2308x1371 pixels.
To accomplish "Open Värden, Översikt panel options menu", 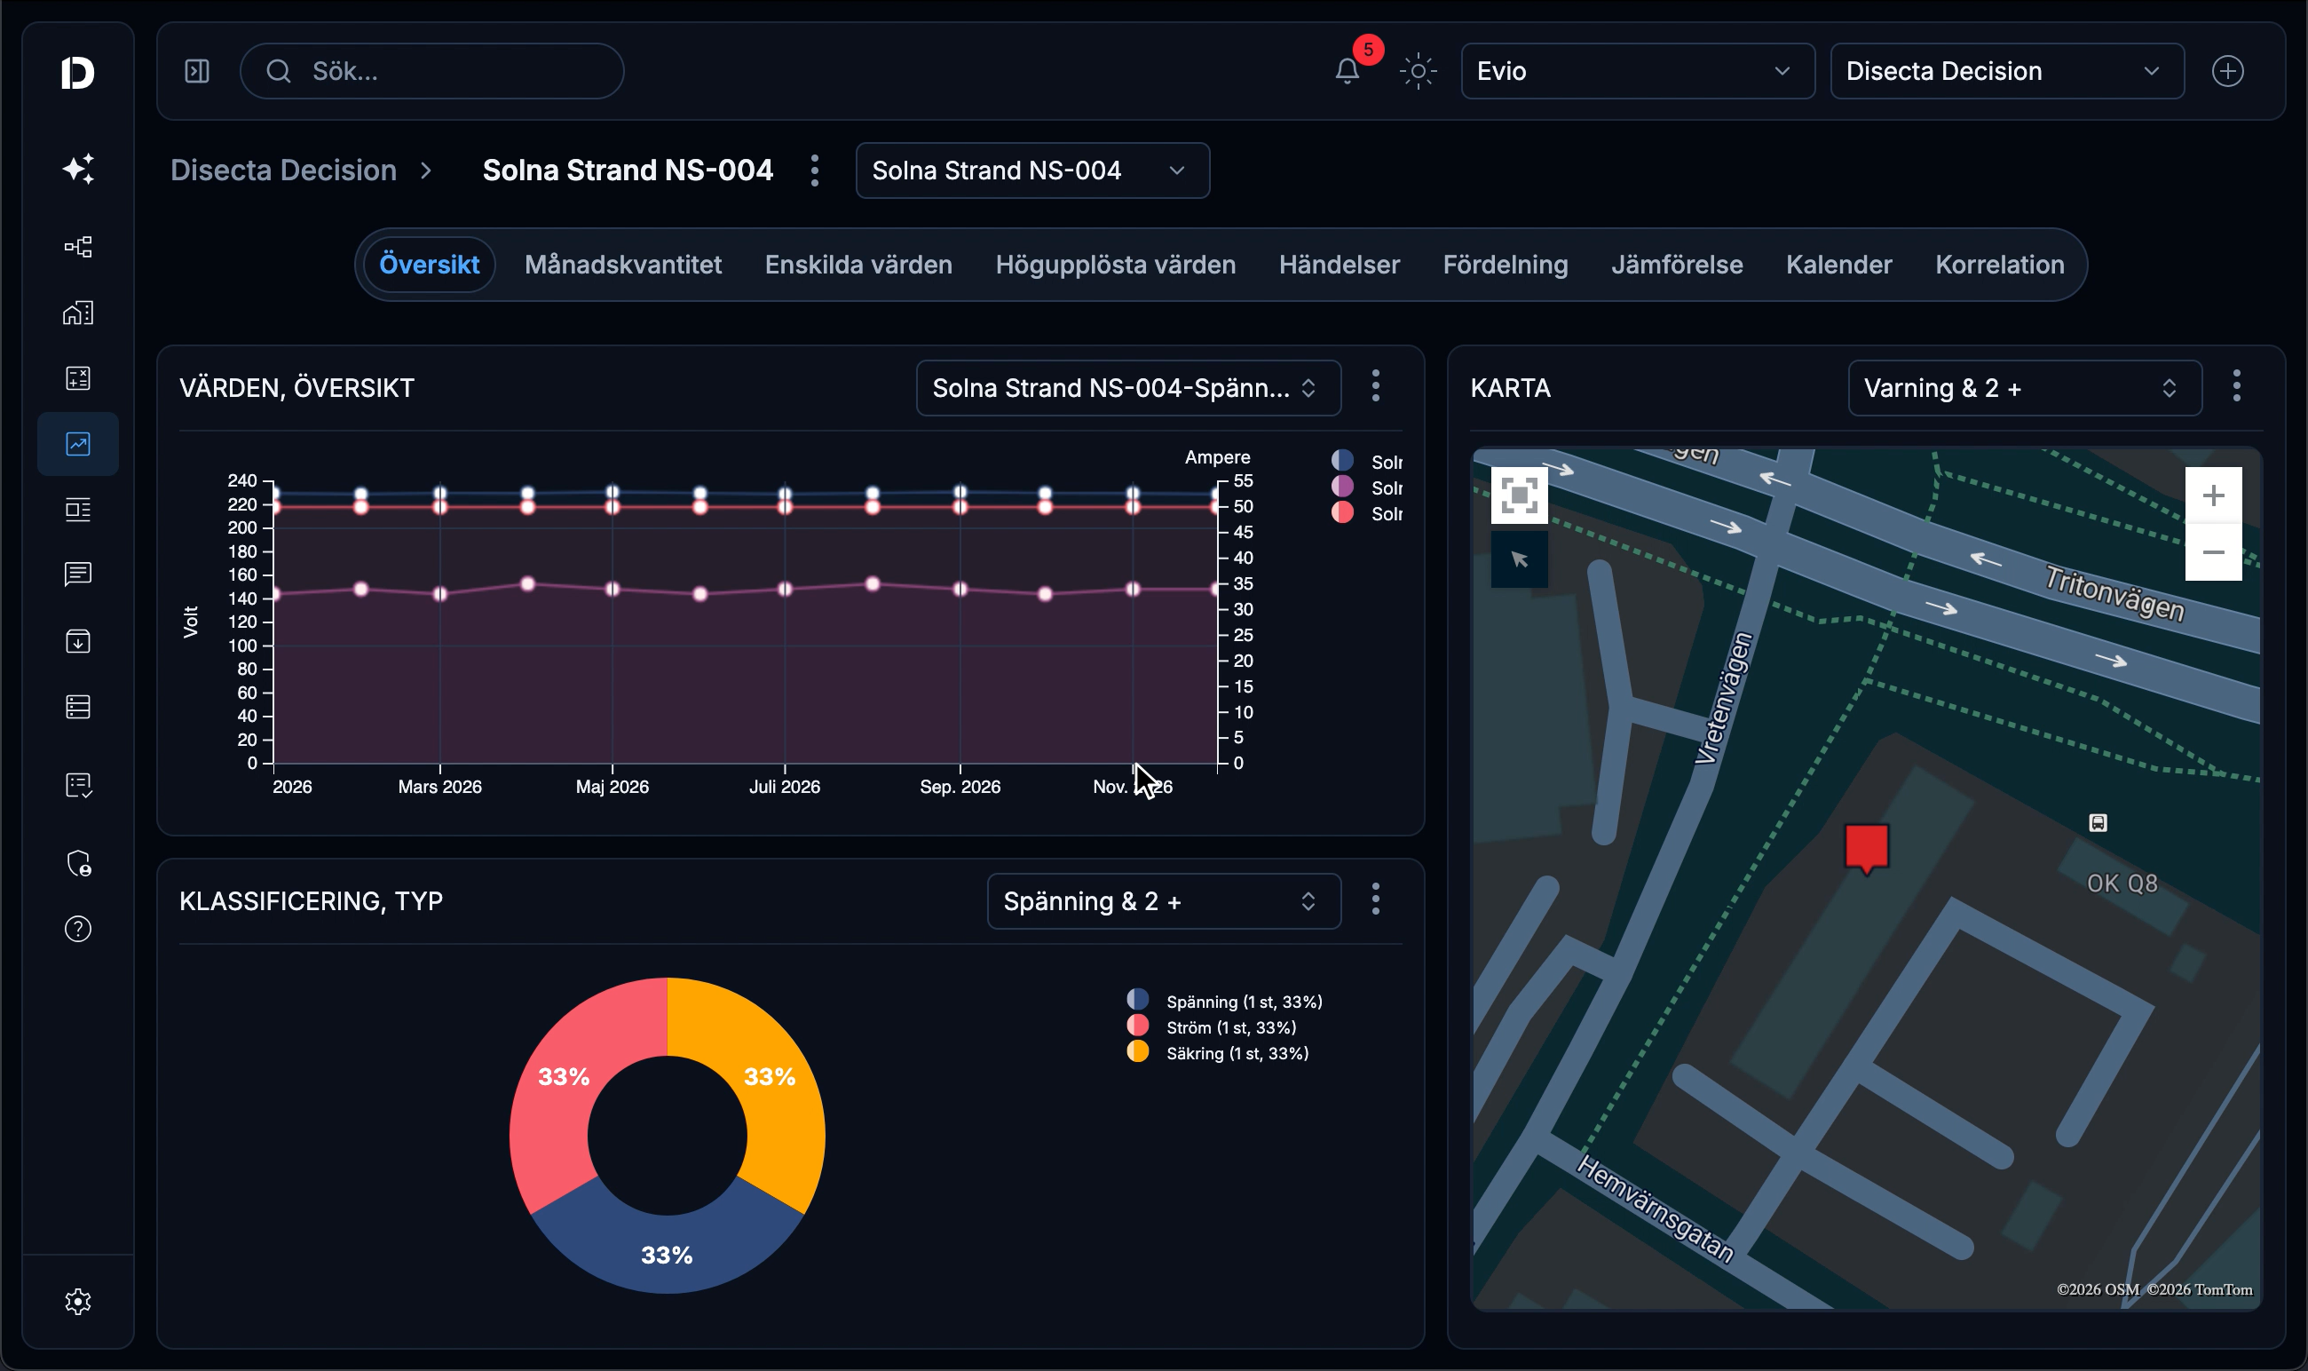I will click(1376, 386).
